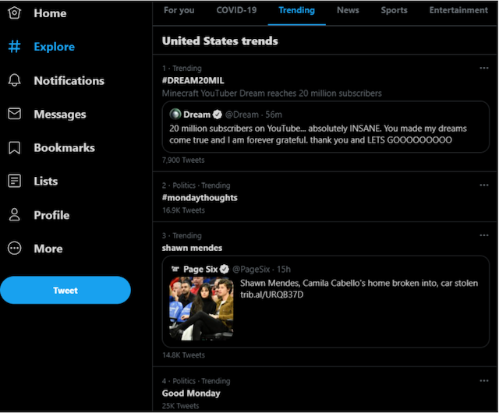The width and height of the screenshot is (499, 413).
Task: Click the Page Six headline about home break-in
Action: coord(359,283)
